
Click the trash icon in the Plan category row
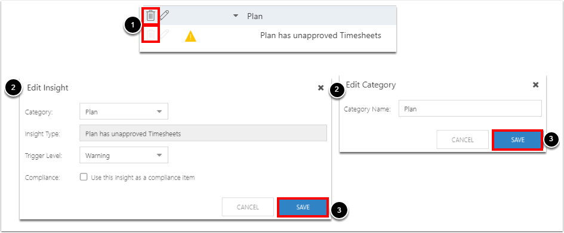click(151, 16)
